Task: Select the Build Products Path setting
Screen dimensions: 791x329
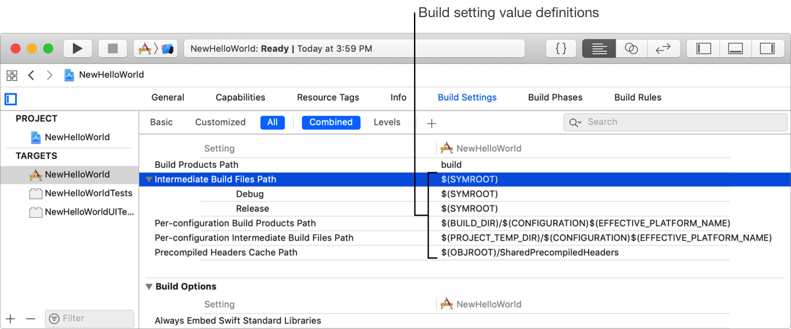Action: (x=196, y=164)
